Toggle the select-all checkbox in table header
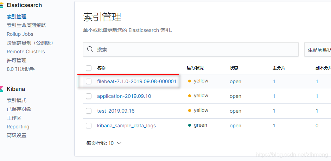The width and height of the screenshot is (331, 161). pyautogui.click(x=89, y=68)
